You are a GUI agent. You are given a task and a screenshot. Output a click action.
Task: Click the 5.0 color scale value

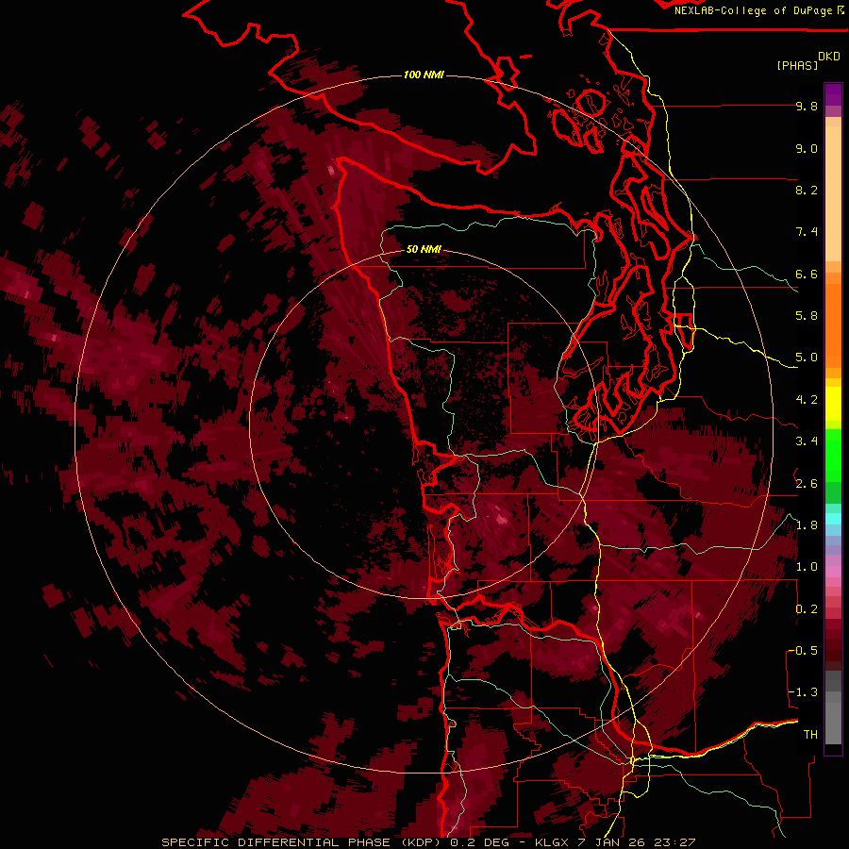pos(807,358)
